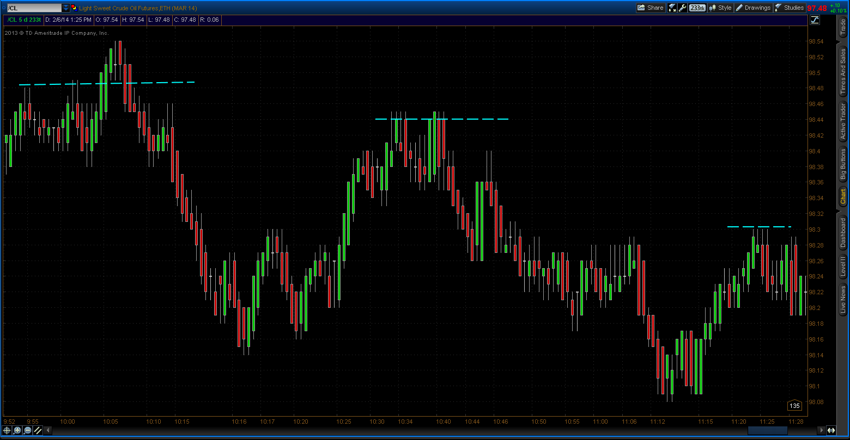Screen dimensions: 850x440
Task: Click the +0.10% percent change text
Action: tap(837, 10)
